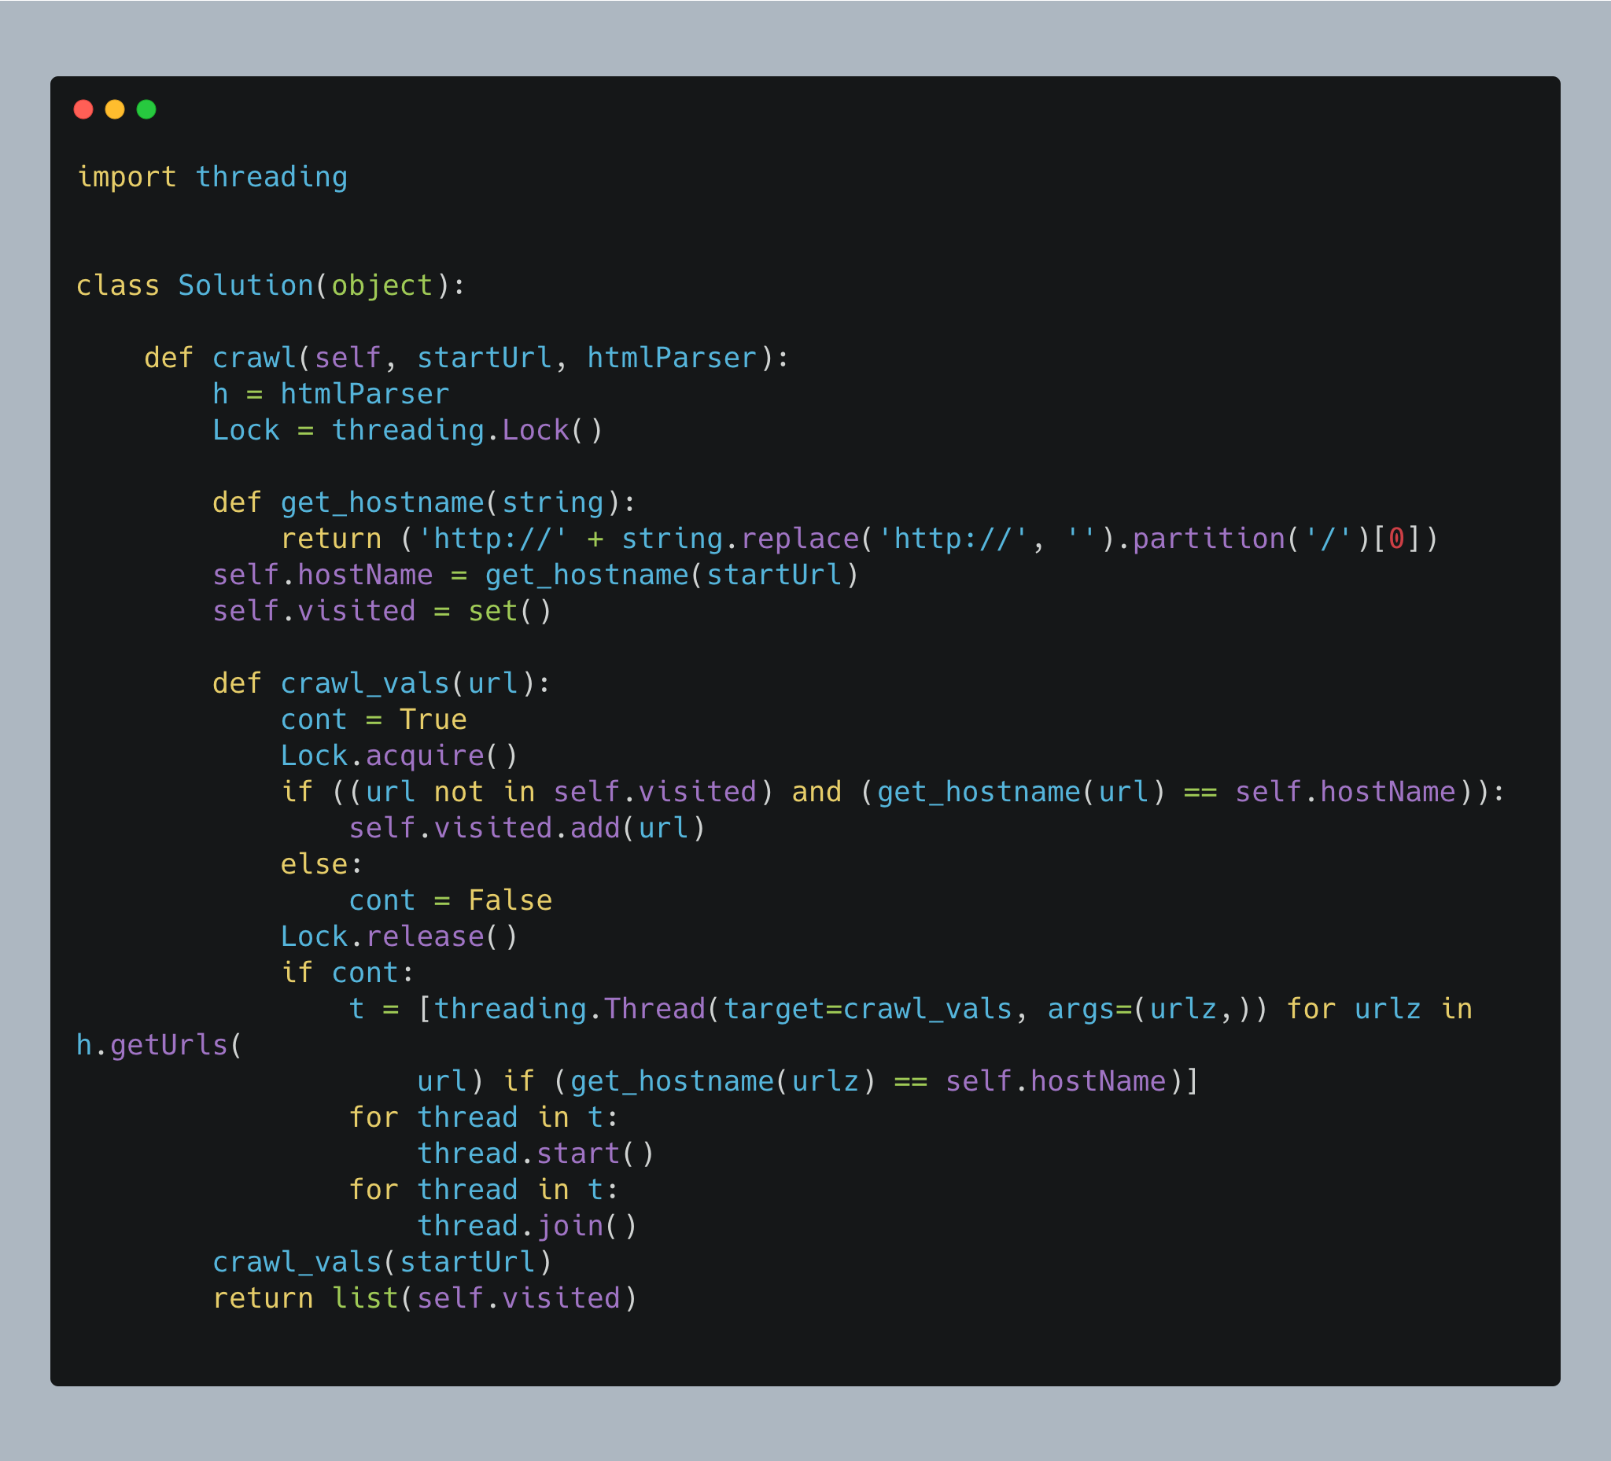Click the self.visited.add(url) line
1611x1461 pixels.
tap(527, 828)
